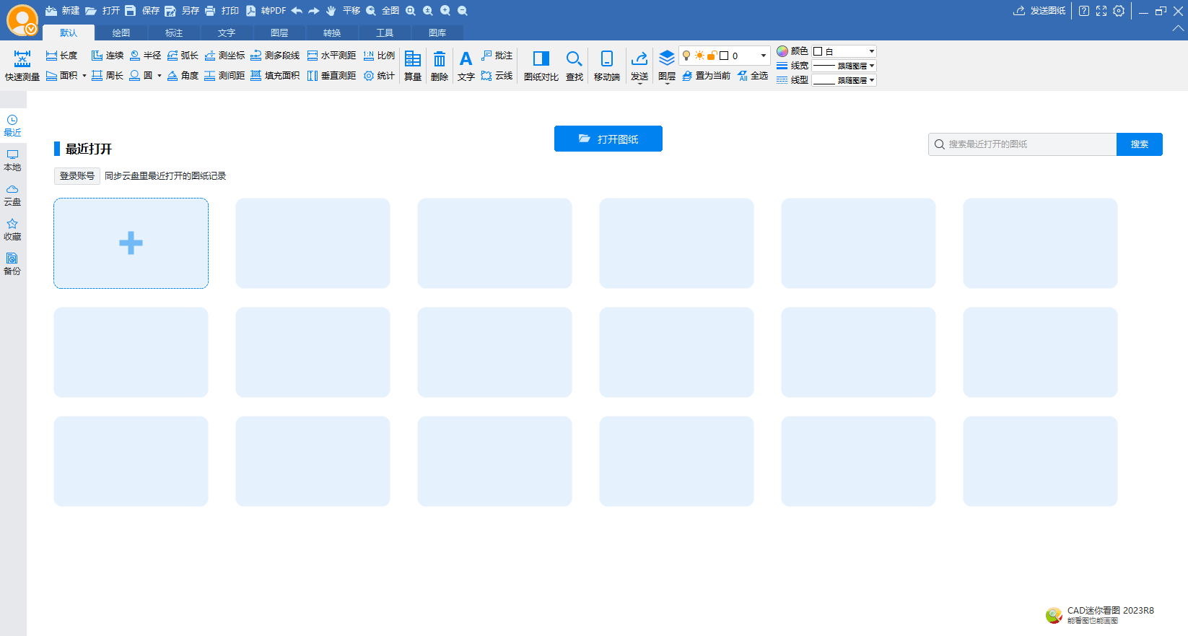Expand the 线型 line type dropdown

pos(844,80)
